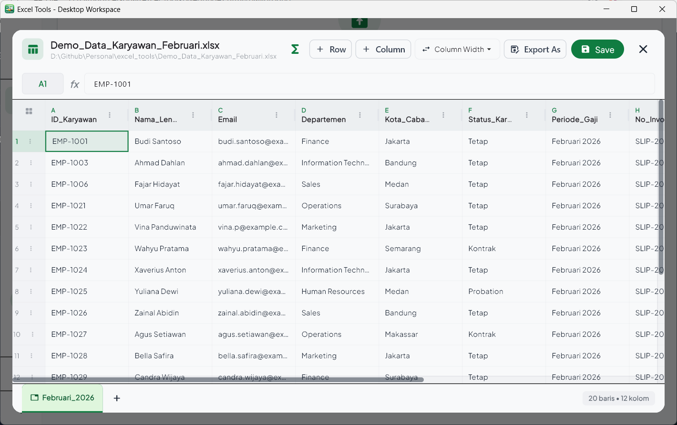Viewport: 677px width, 425px height.
Task: Click the fx function icon
Action: coord(75,84)
